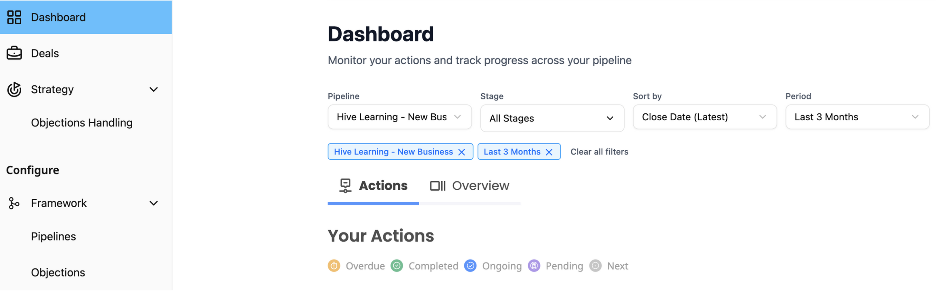This screenshot has width=936, height=291.
Task: Click the Strategy target icon
Action: pos(14,89)
